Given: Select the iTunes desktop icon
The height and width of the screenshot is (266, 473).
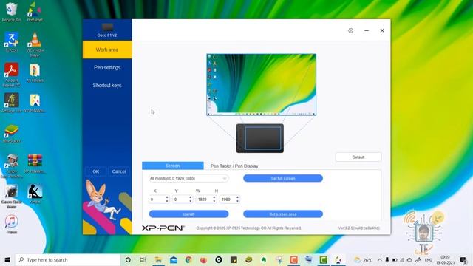Looking at the screenshot, I should 12,225.
